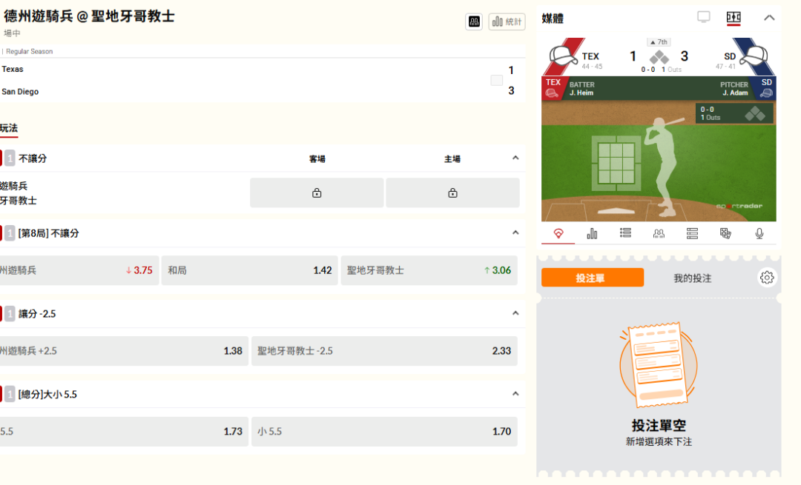Open the 統計 statistics button
This screenshot has width=801, height=485.
coord(507,21)
